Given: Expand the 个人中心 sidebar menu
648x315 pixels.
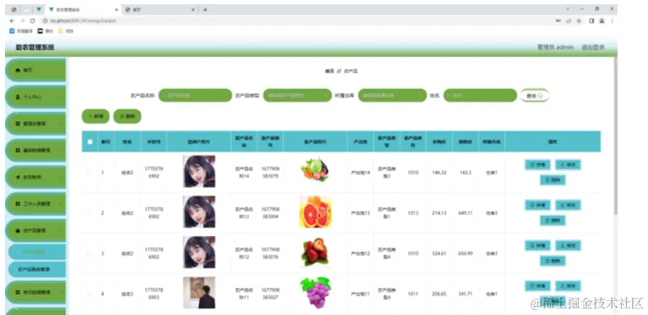Looking at the screenshot, I should click(x=35, y=97).
